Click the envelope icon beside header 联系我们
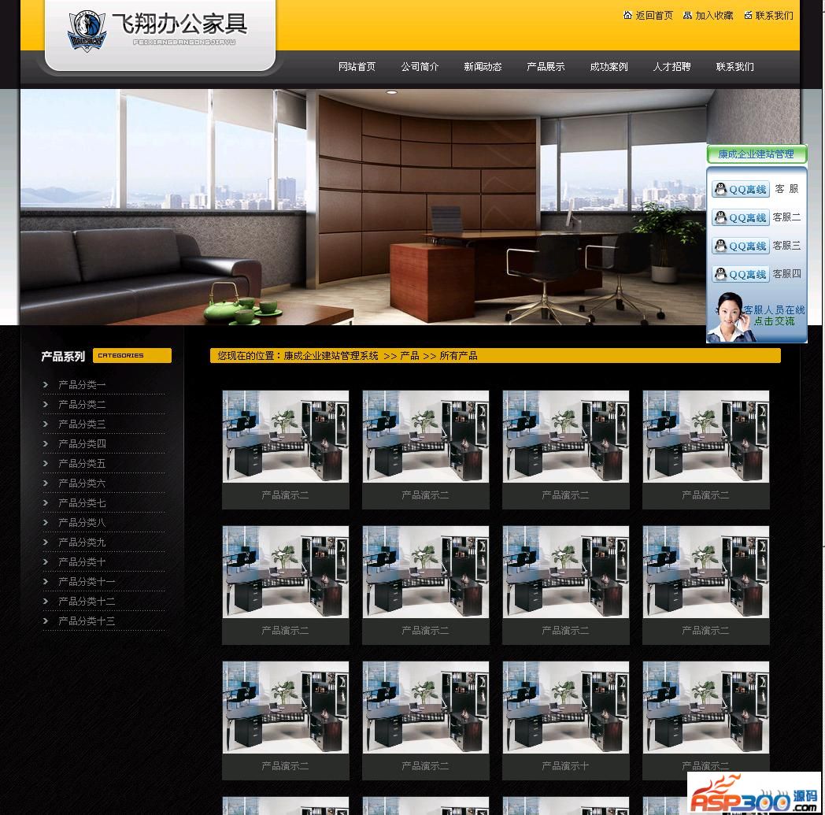The width and height of the screenshot is (825, 815). click(x=748, y=15)
